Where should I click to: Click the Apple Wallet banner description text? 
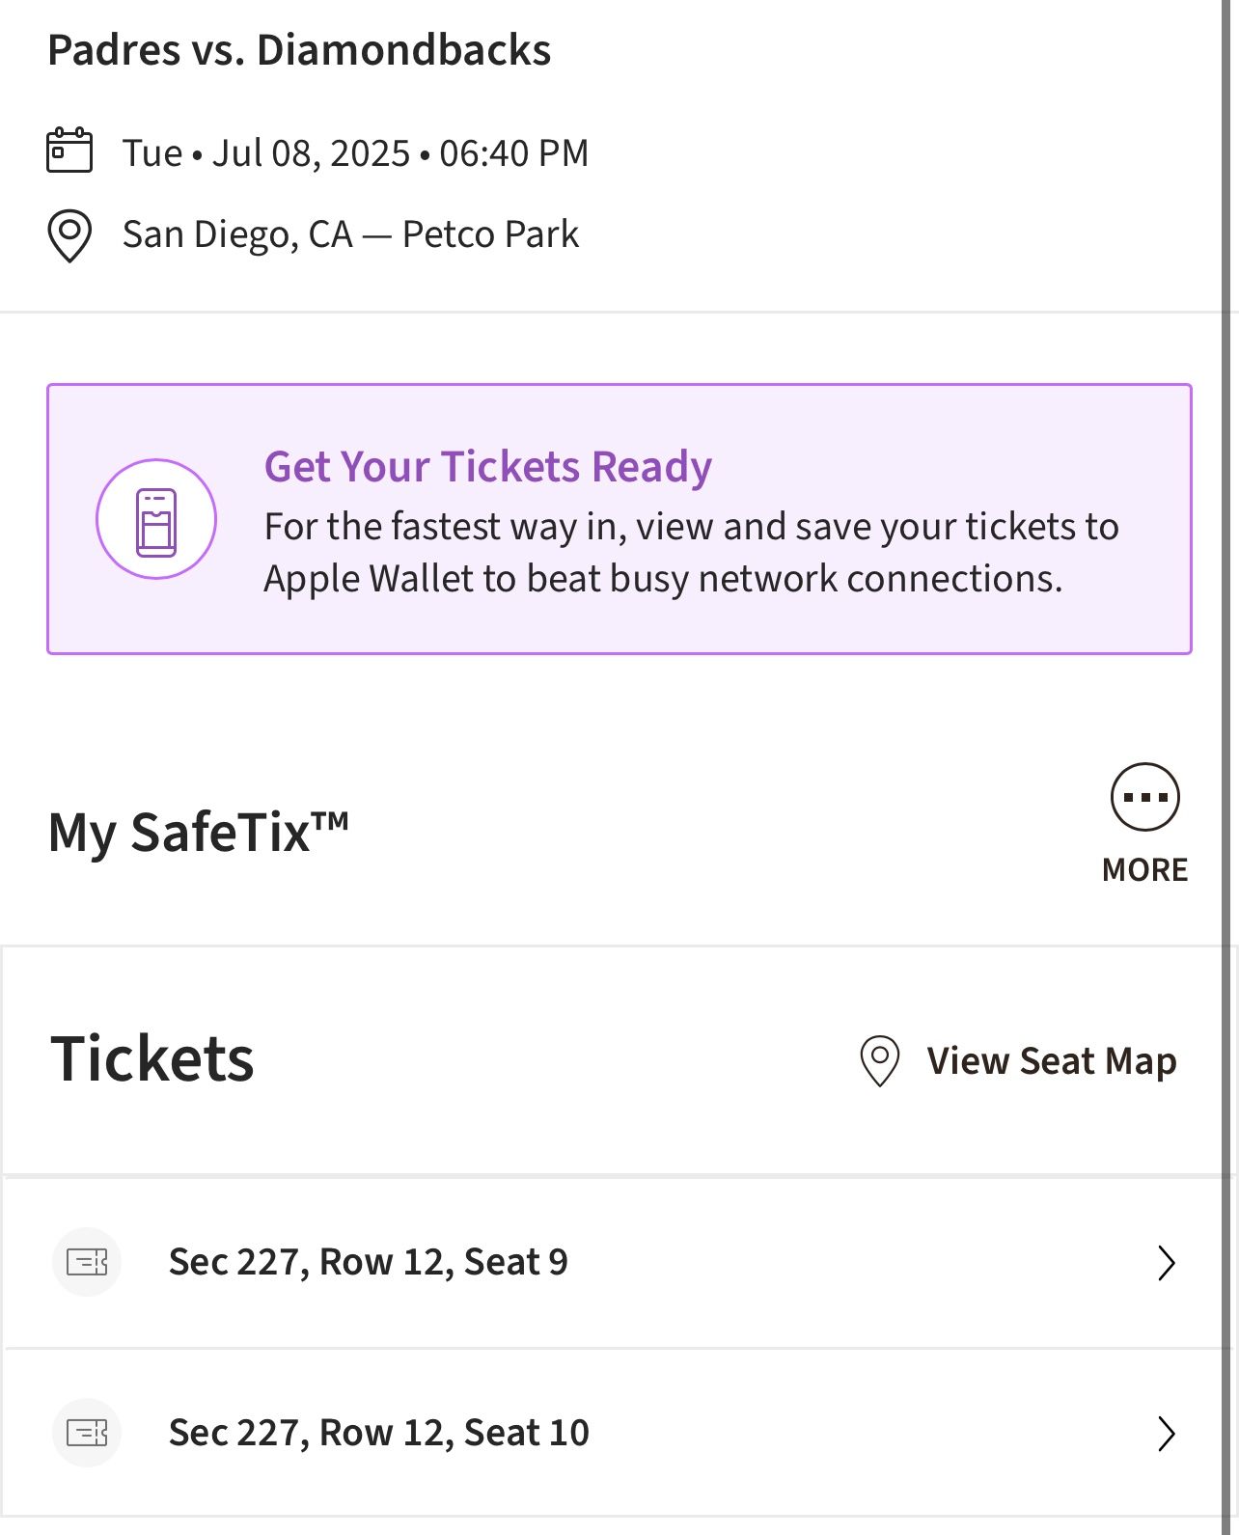[x=691, y=553]
